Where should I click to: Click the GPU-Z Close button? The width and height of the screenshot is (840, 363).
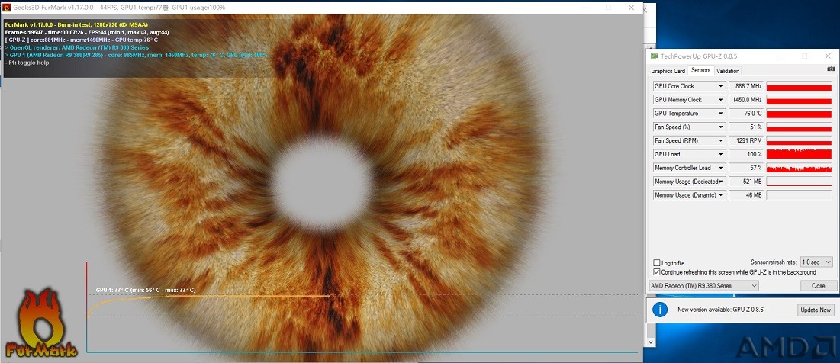[x=819, y=286]
